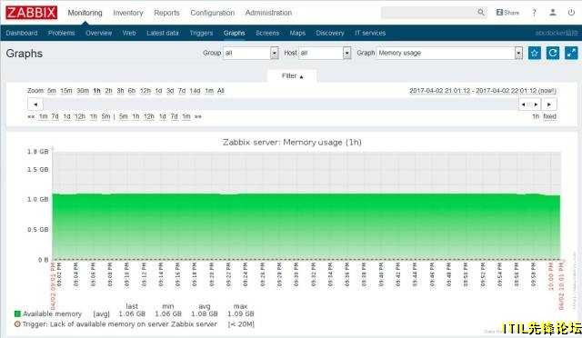Open the help question mark icon
Screen dimensions: 582x338
(x=534, y=12)
